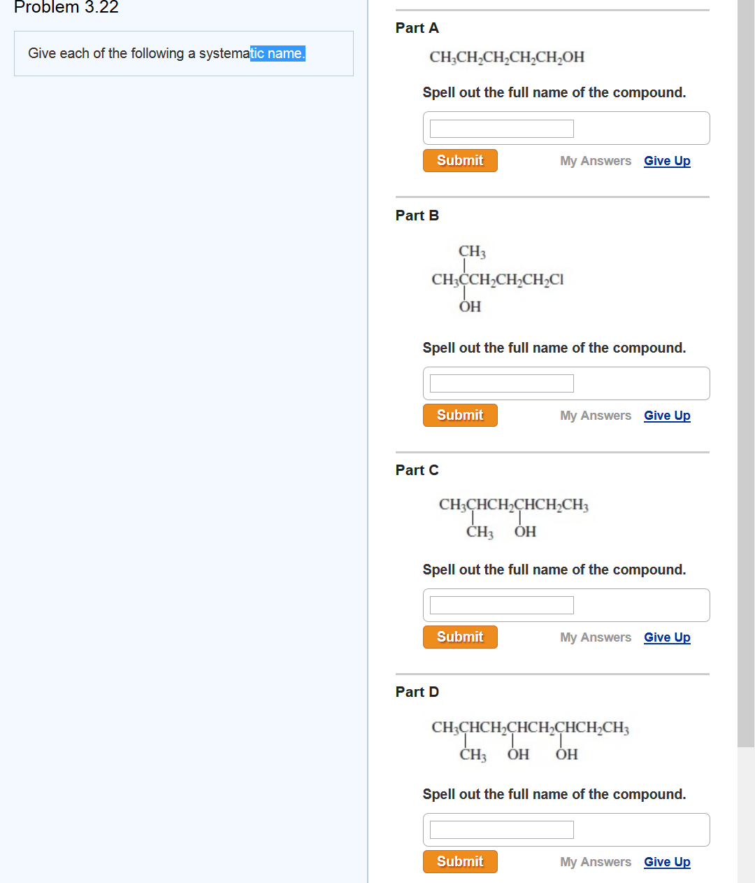Click the answer input field under Part A

pyautogui.click(x=501, y=128)
